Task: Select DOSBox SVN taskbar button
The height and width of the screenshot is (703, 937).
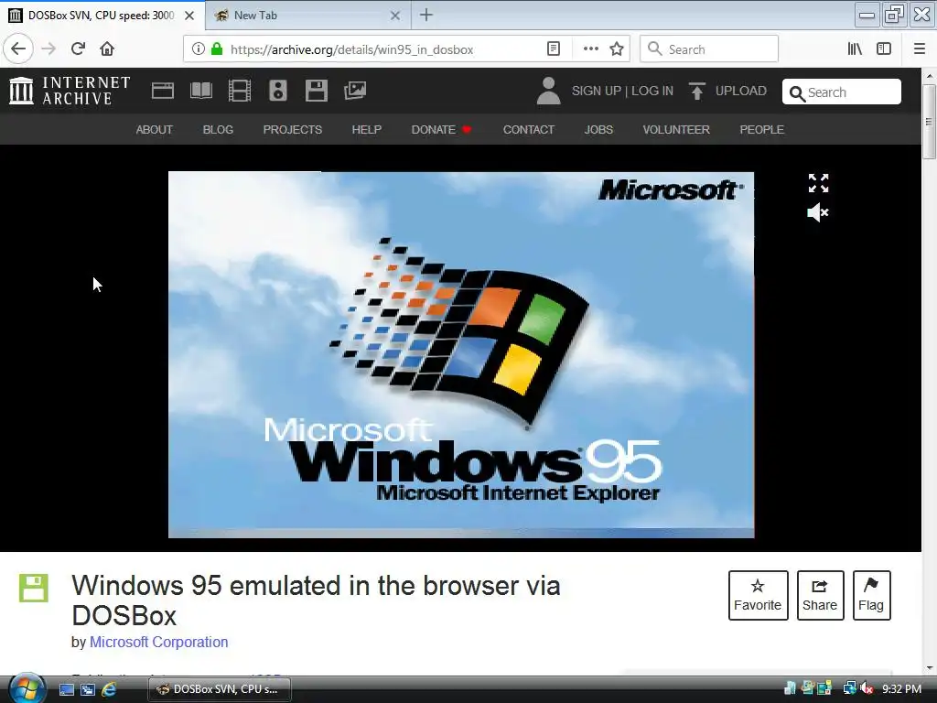Action: pyautogui.click(x=220, y=689)
